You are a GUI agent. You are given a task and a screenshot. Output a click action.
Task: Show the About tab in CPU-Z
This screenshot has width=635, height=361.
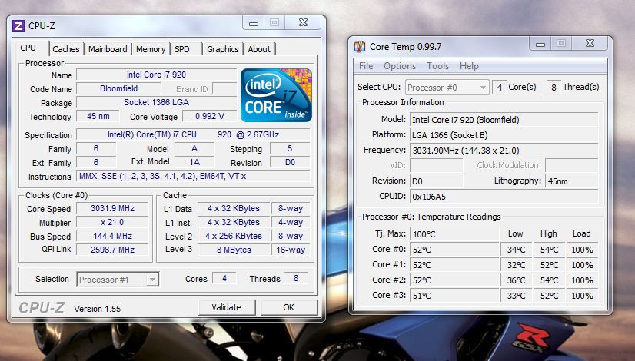259,49
